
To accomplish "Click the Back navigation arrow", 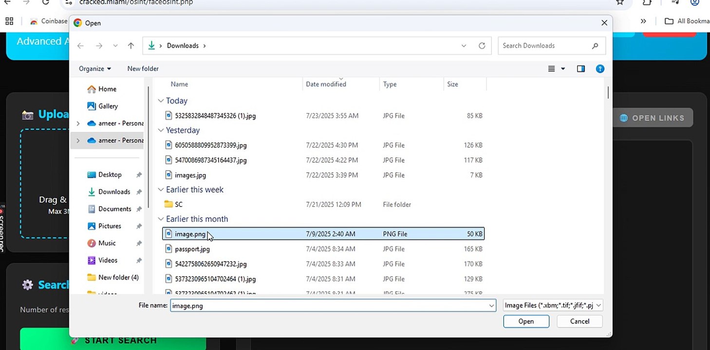I will coord(81,46).
